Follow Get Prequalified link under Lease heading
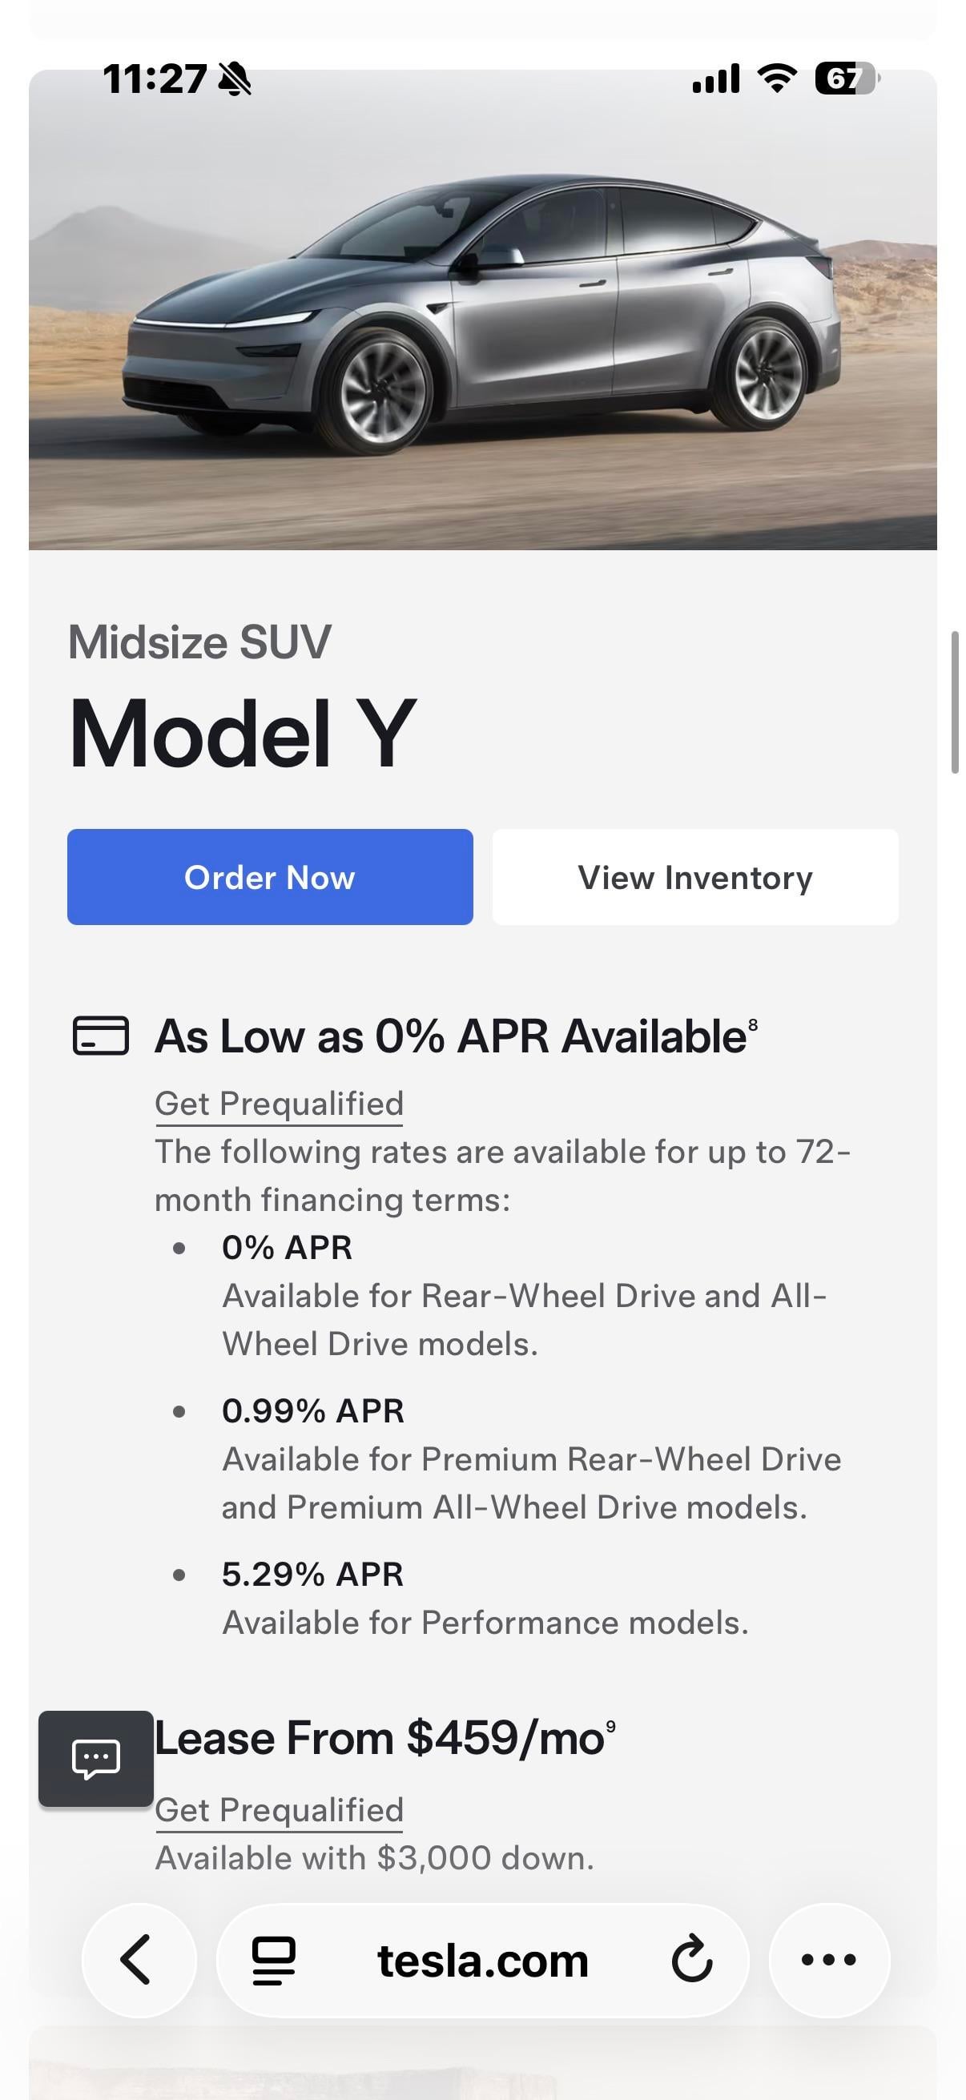966x2100 pixels. pyautogui.click(x=279, y=1810)
